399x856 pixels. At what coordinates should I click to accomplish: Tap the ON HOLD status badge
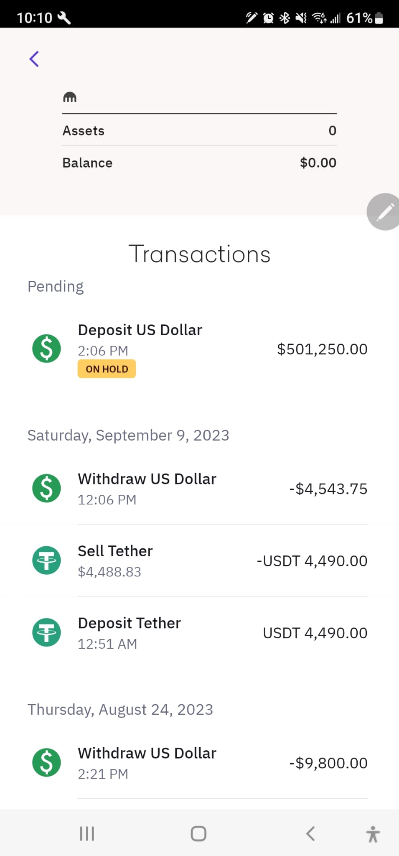(x=107, y=369)
